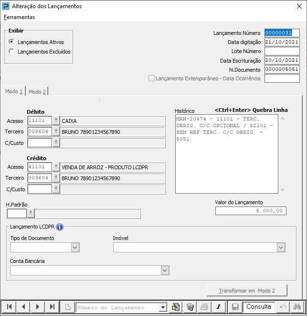Click Crédito Acesso code field 41101
The height and width of the screenshot is (316, 307).
click(40, 167)
